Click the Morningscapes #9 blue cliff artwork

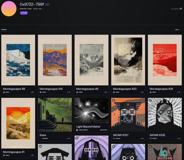coord(18,60)
